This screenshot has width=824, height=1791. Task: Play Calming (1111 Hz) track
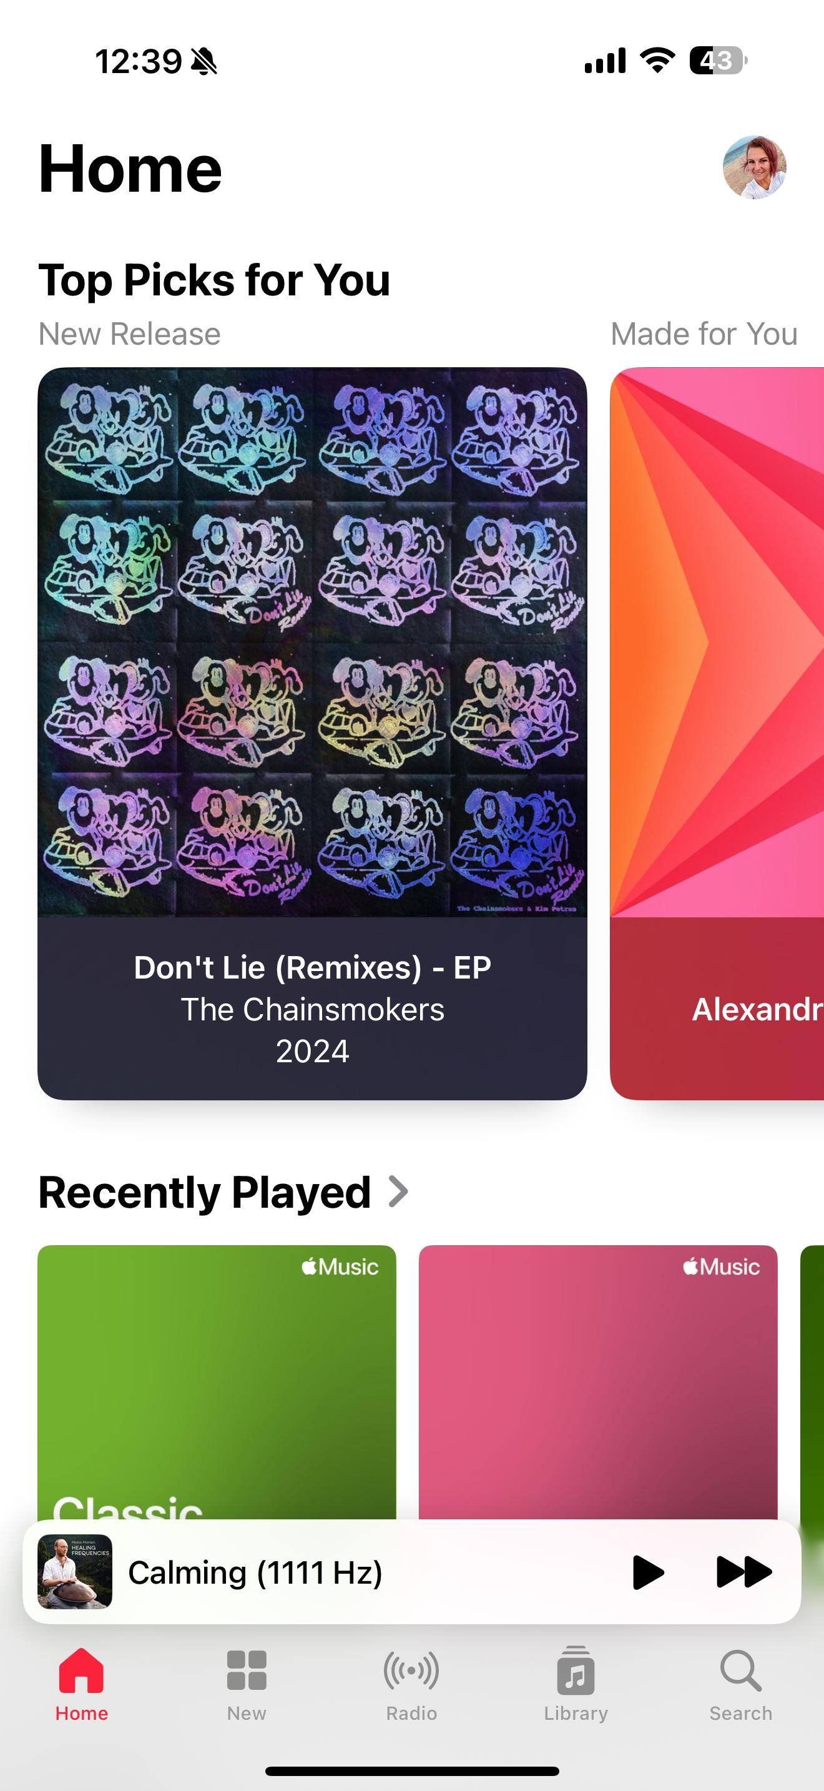tap(648, 1572)
